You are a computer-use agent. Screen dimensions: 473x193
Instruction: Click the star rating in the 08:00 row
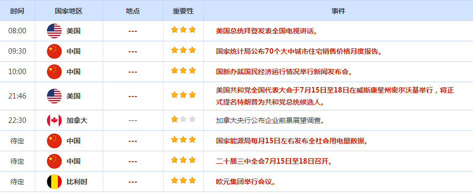pos(183,29)
